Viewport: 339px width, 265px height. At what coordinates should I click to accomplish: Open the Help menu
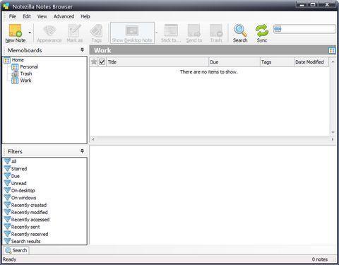(85, 16)
